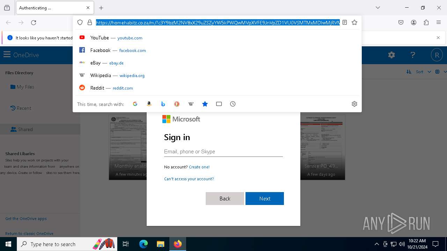Click Can't access your account link
Viewport: 447px width, 251px height.
point(189,179)
